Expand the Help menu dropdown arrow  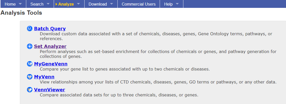(177, 4)
